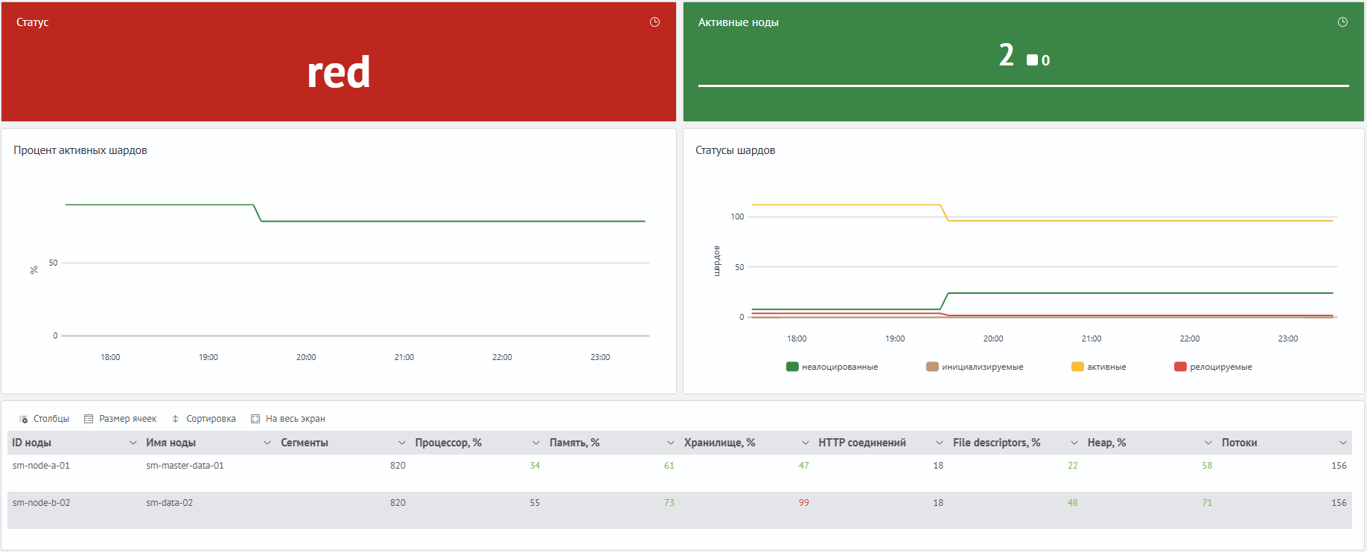This screenshot has height=552, width=1367.
Task: Click the Статус panel title
Action: coord(33,22)
